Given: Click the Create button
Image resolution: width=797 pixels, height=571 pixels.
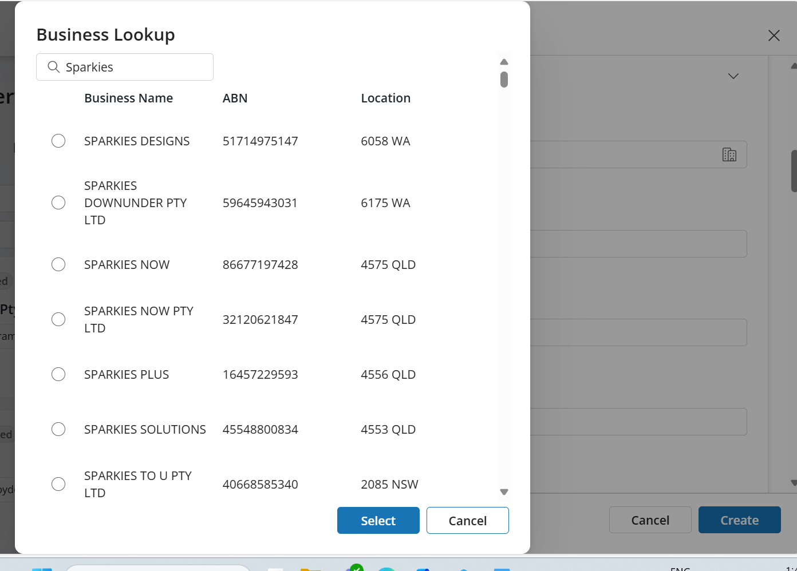Looking at the screenshot, I should pos(739,520).
